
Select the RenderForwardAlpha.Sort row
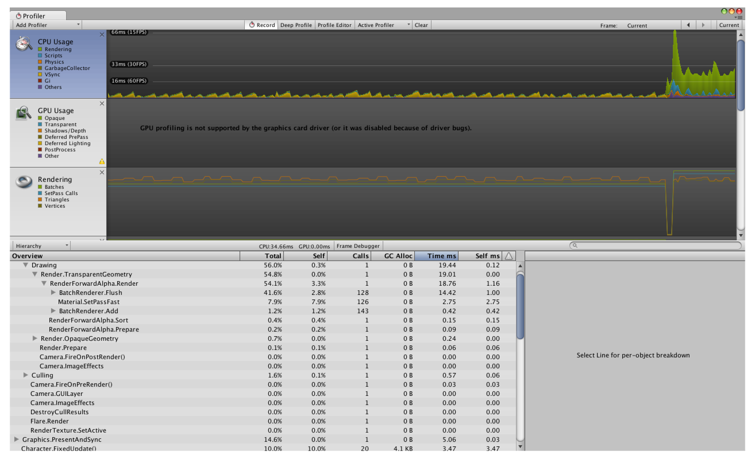click(x=263, y=320)
